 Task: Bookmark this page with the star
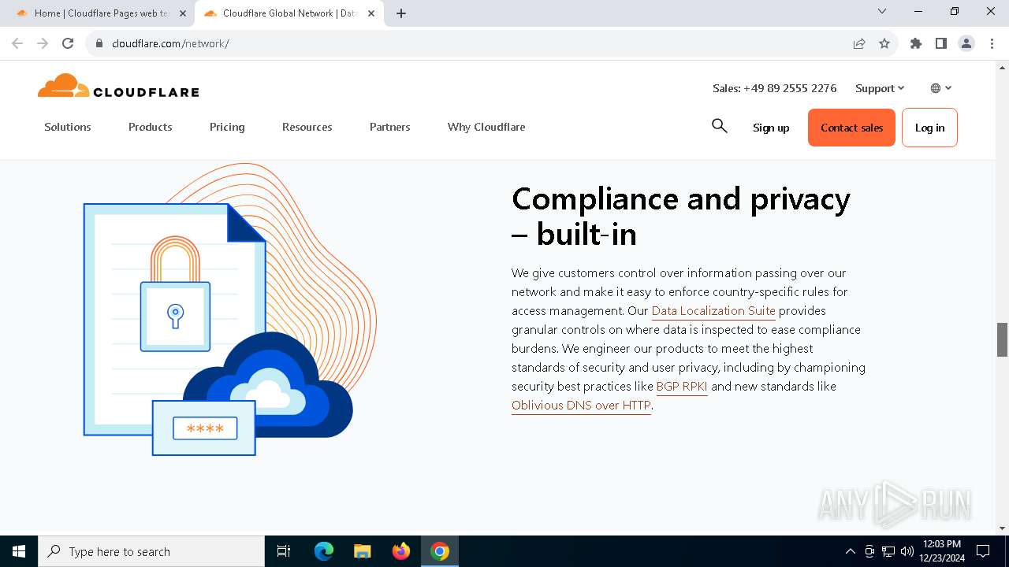(x=884, y=43)
